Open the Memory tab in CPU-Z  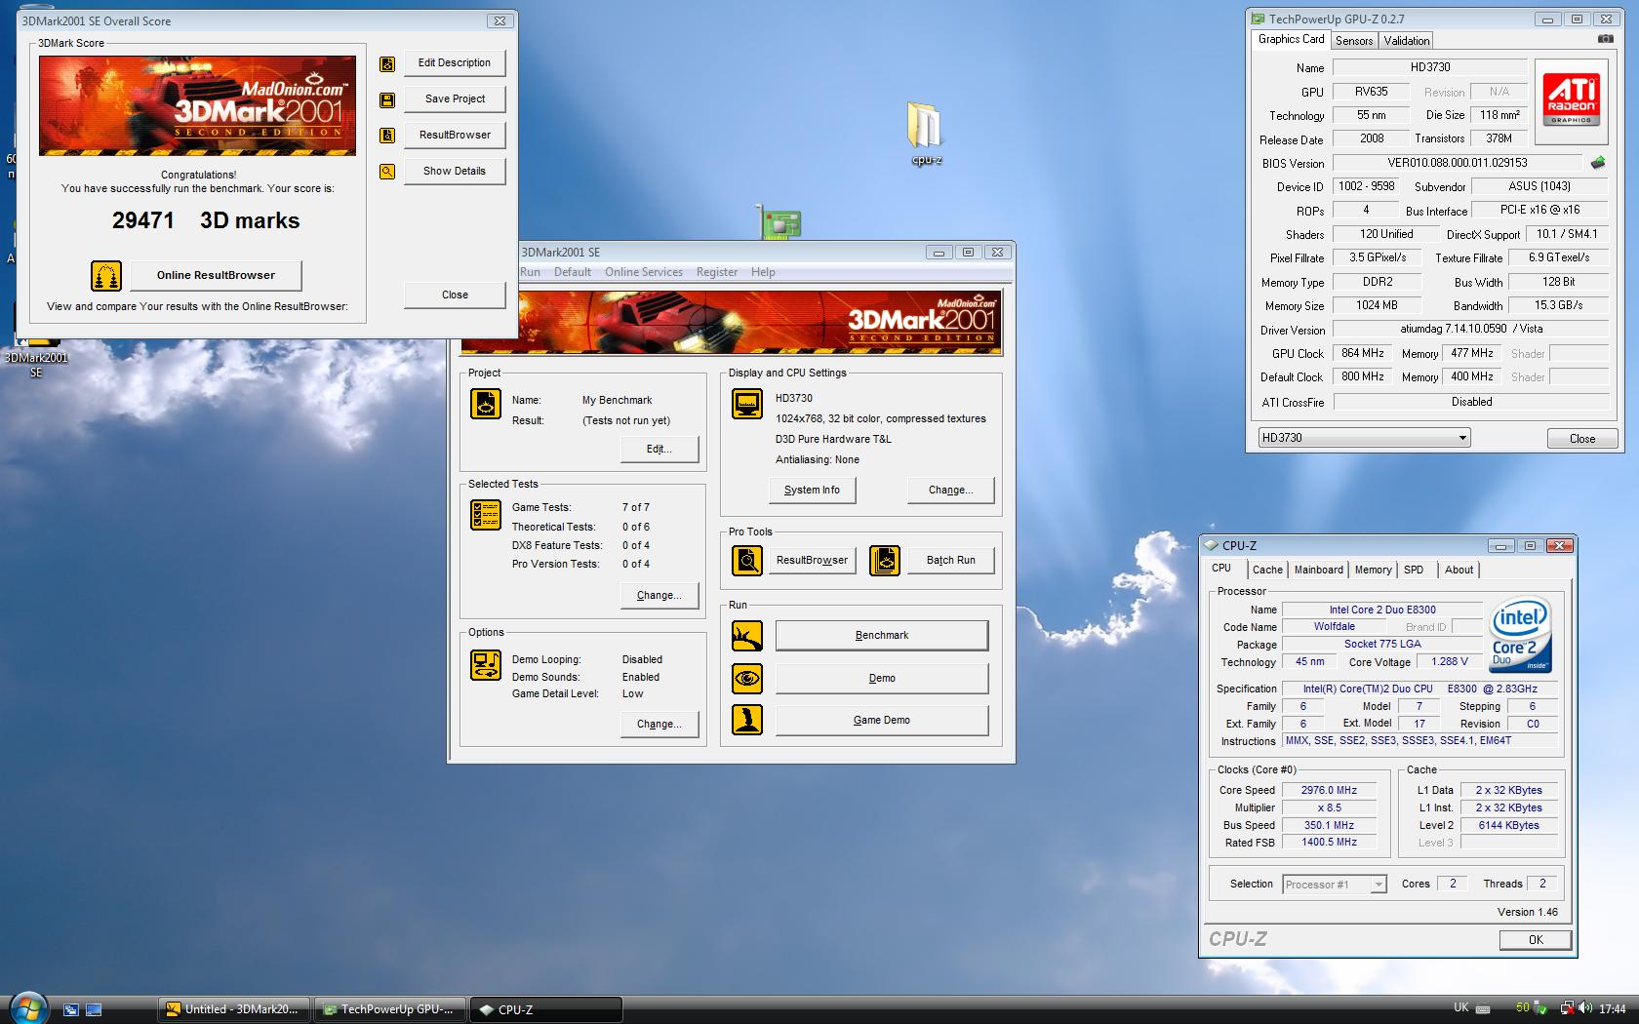(x=1373, y=570)
